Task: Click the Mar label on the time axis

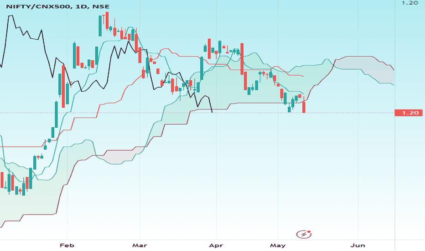Action: pyautogui.click(x=140, y=246)
